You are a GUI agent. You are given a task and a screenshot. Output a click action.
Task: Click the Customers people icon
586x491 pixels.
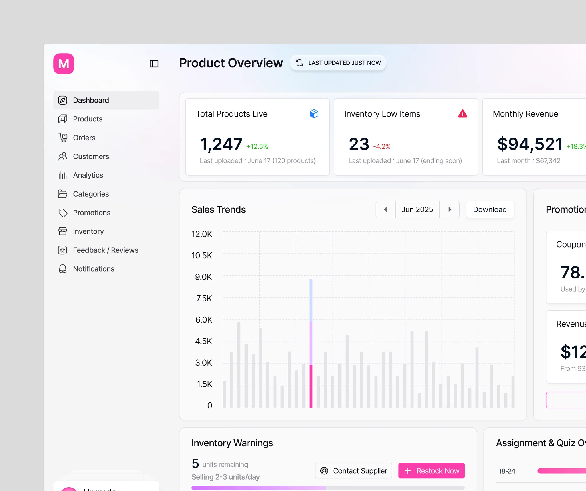coord(63,156)
